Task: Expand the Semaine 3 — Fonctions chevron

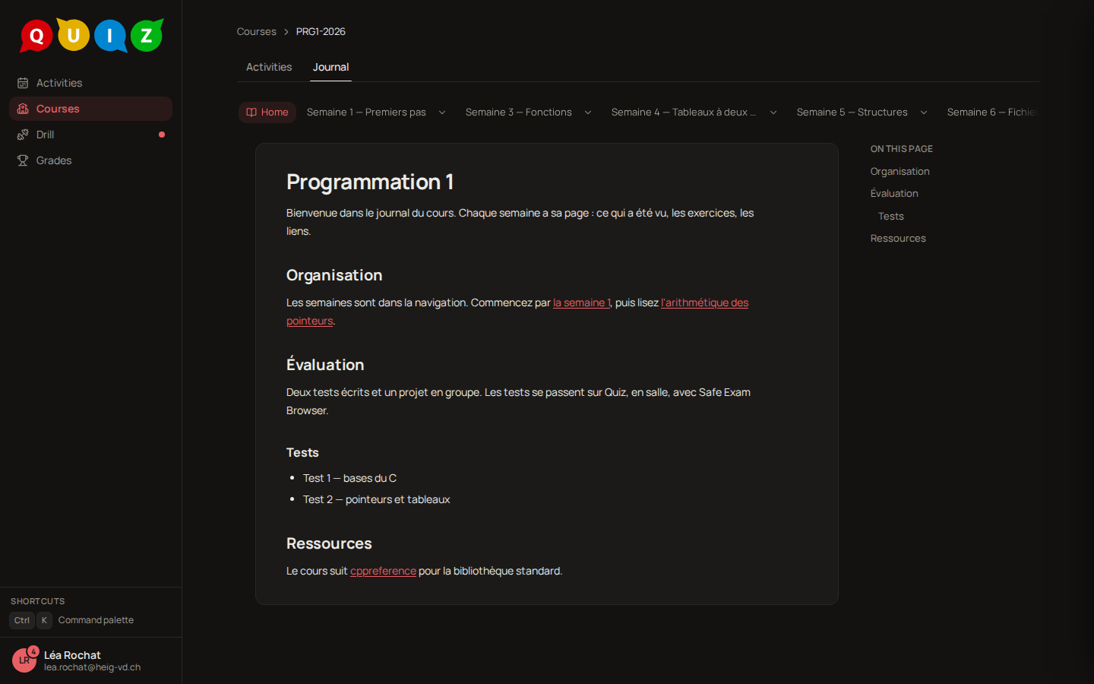Action: (588, 112)
